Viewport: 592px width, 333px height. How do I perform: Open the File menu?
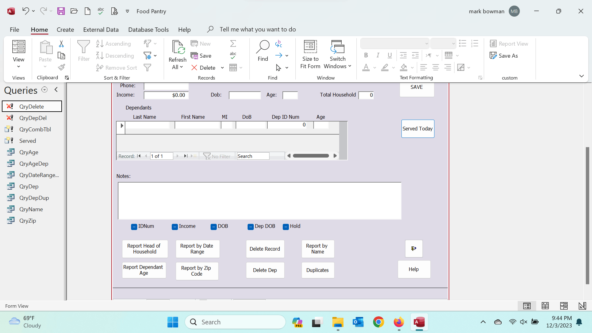[x=14, y=30]
